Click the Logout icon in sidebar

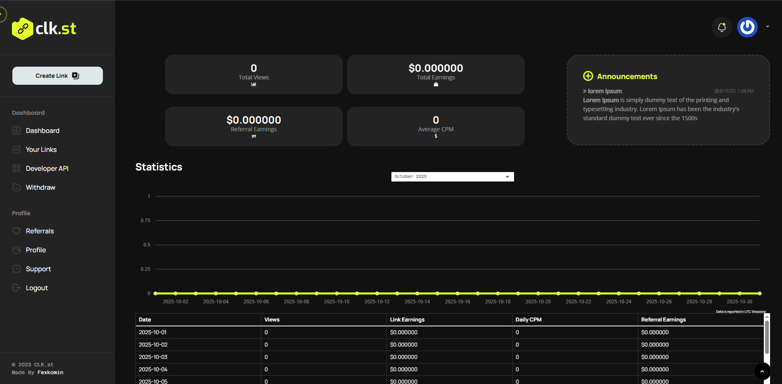(16, 288)
